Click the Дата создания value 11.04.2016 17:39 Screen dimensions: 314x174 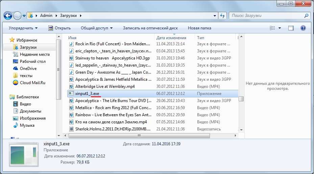tap(166, 144)
